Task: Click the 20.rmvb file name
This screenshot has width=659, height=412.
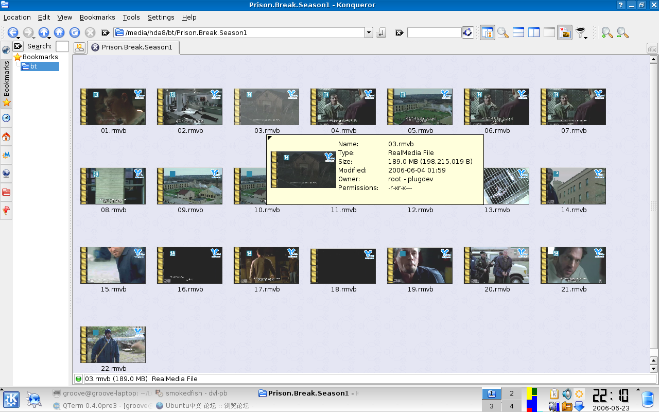Action: pyautogui.click(x=497, y=289)
